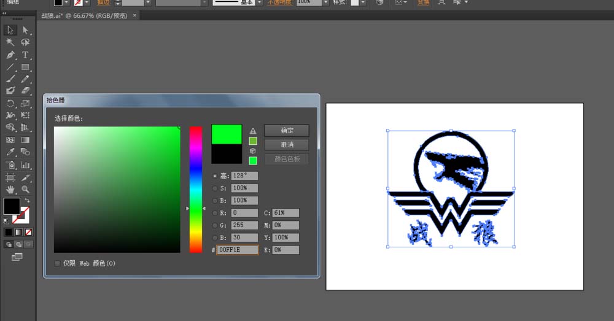Open the 描边 stroke link in control bar

click(x=103, y=2)
